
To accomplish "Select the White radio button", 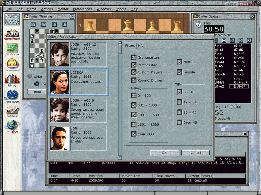I will coord(29,76).
